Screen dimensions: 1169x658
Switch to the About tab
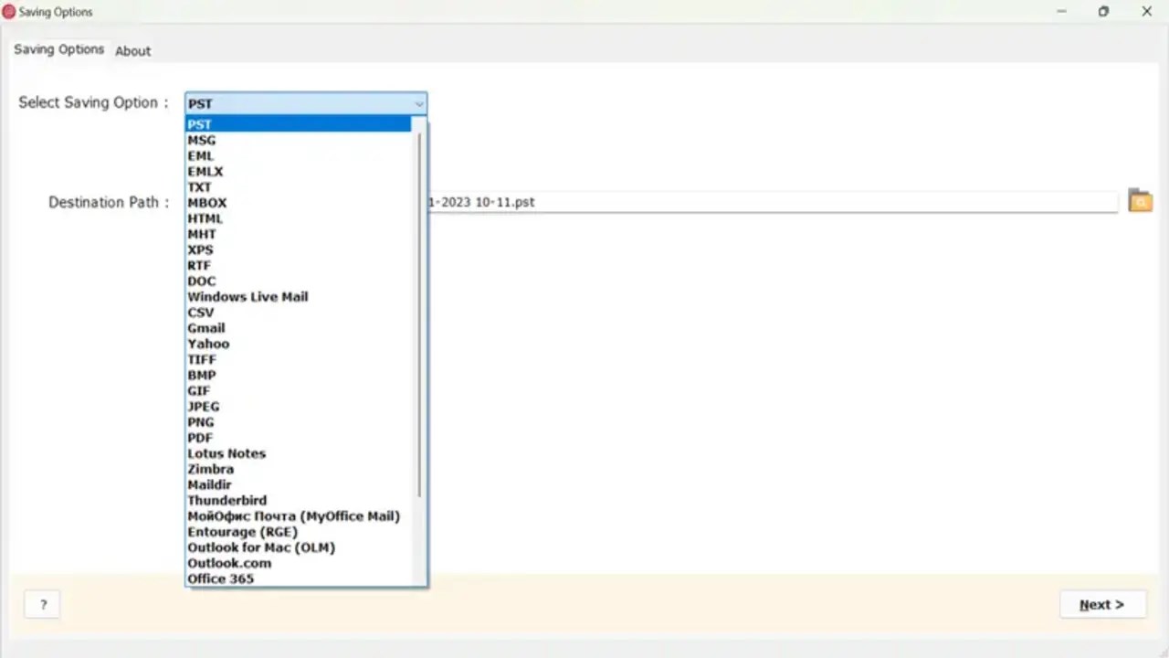click(x=132, y=51)
